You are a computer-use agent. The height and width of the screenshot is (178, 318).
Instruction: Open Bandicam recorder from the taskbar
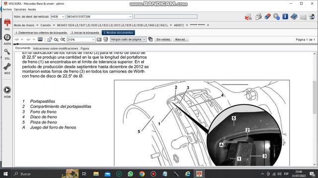[x=154, y=174]
